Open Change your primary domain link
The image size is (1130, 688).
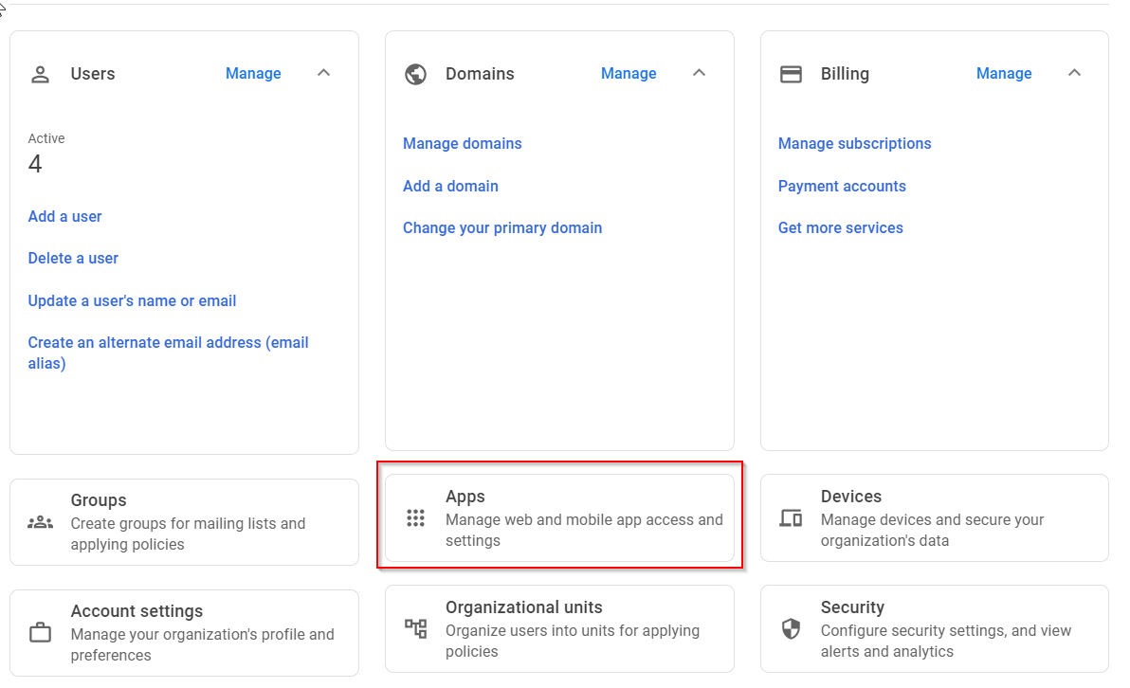pos(502,227)
